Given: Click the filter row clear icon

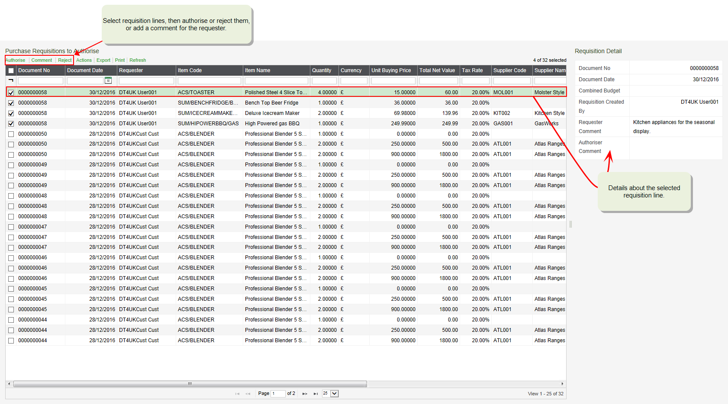Looking at the screenshot, I should 11,80.
